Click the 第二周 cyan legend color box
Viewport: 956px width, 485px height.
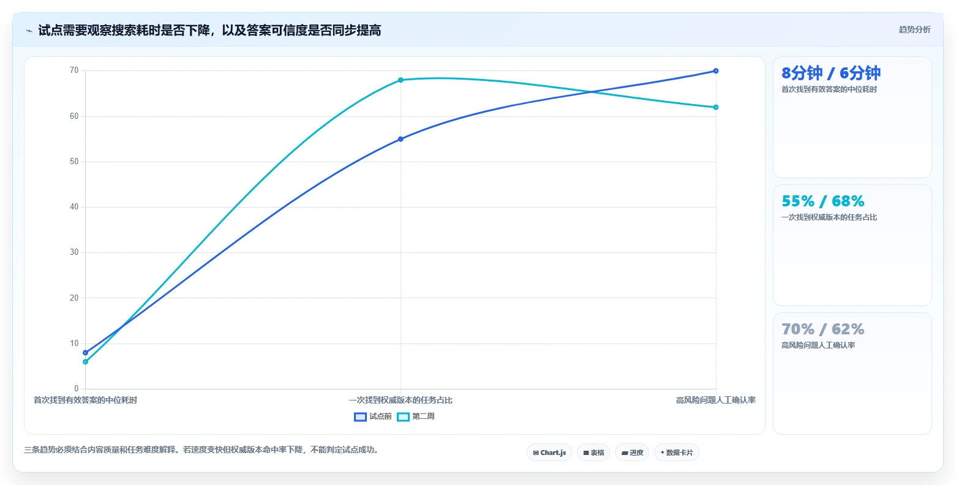[x=403, y=417]
